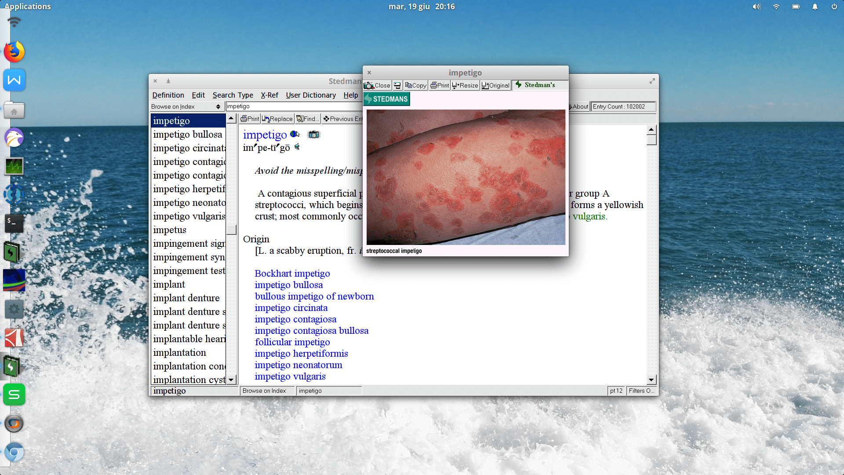Click the Replace icon in the toolbar

[x=277, y=118]
